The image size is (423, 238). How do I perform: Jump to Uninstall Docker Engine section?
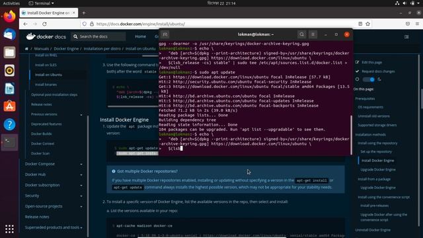click(x=373, y=230)
